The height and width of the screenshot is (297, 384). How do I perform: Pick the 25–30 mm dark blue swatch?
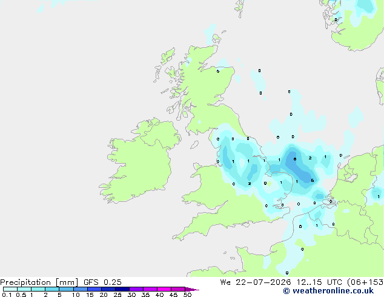(122, 289)
